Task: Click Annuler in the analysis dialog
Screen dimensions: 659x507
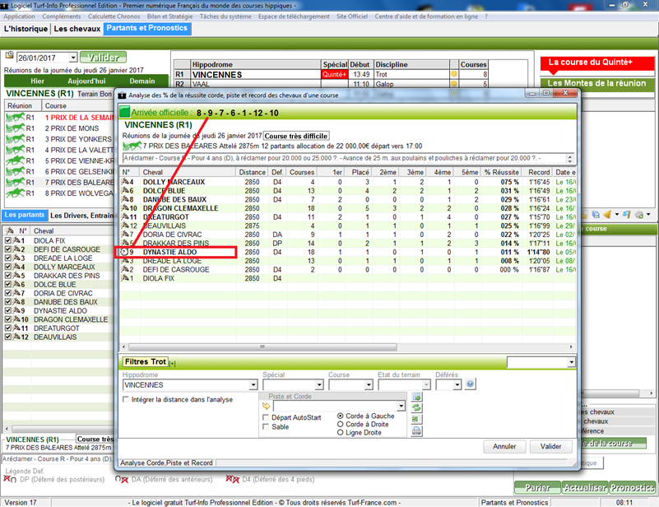Action: point(504,446)
